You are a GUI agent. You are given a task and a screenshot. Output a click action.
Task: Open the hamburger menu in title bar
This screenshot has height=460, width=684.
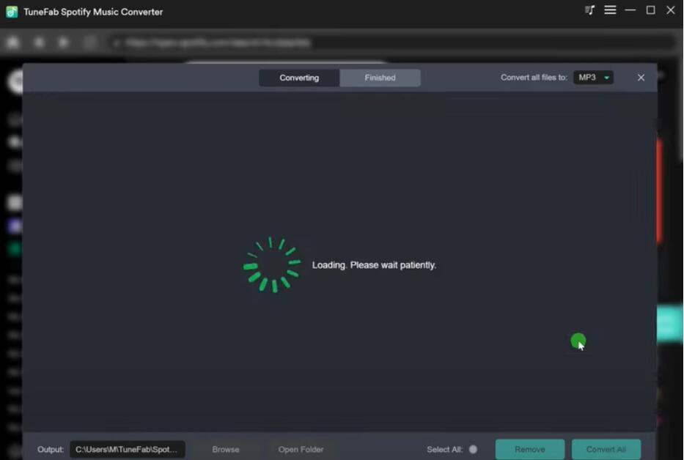pyautogui.click(x=610, y=10)
